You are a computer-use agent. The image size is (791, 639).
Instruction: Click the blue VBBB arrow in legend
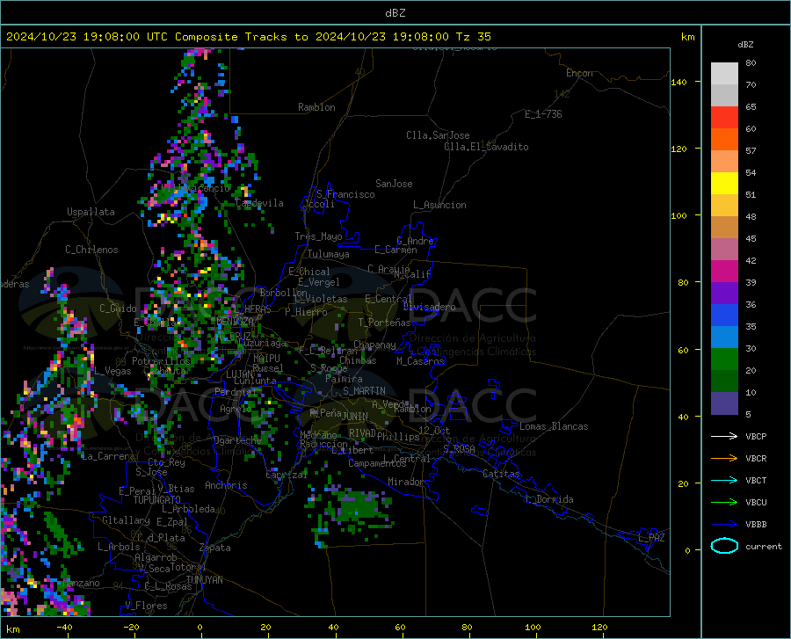724,525
